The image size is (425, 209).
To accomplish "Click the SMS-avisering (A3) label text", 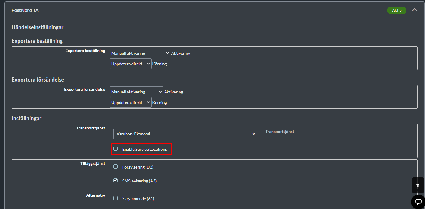I will click(x=139, y=181).
